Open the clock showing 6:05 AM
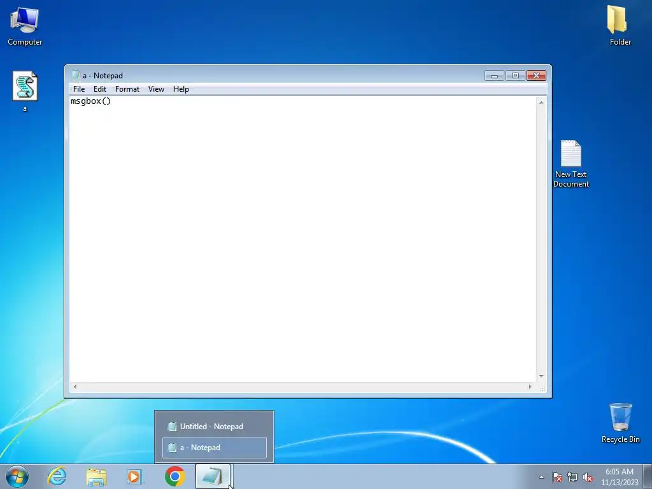The height and width of the screenshot is (489, 652). pos(620,477)
